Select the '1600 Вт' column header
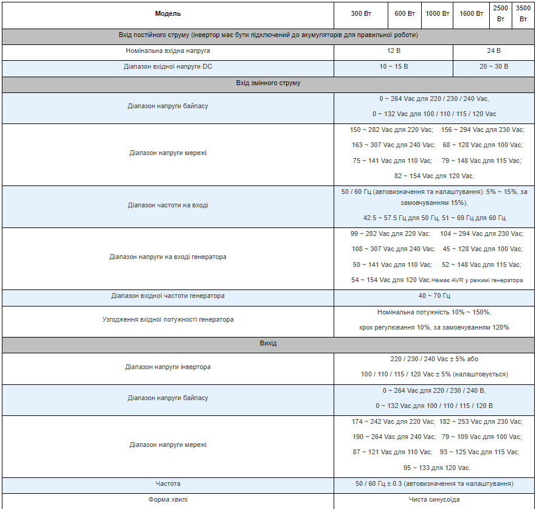 (x=471, y=13)
